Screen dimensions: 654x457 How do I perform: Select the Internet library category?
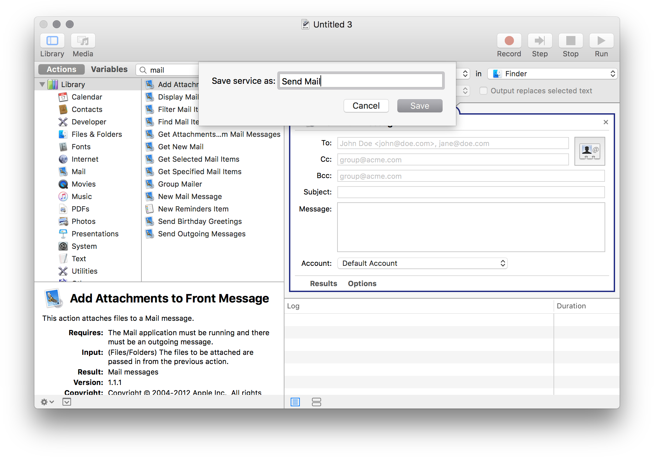(85, 159)
